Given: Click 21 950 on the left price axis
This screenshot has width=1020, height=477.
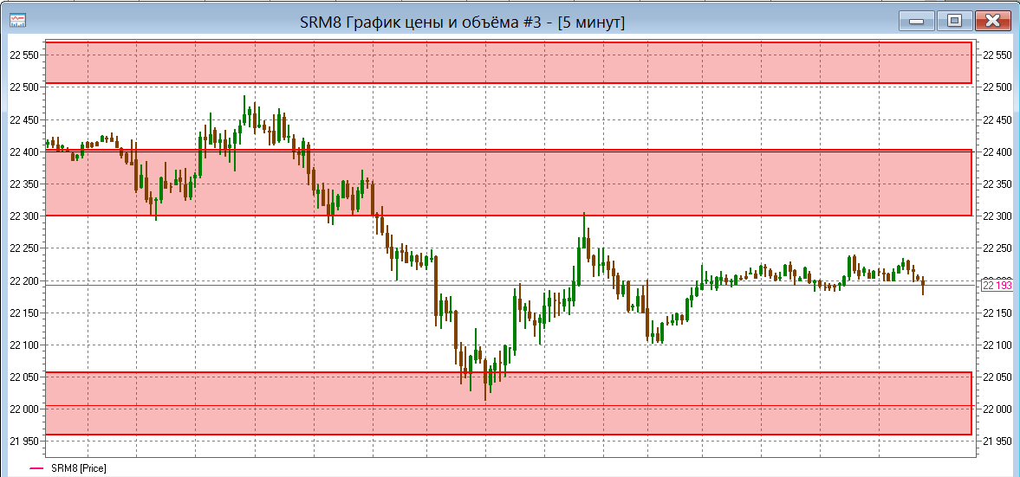Looking at the screenshot, I should pos(24,442).
